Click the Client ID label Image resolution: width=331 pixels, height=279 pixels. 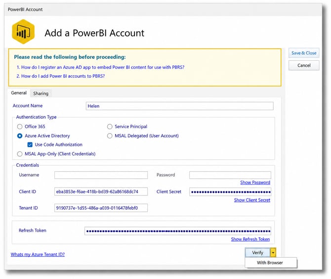28,192
